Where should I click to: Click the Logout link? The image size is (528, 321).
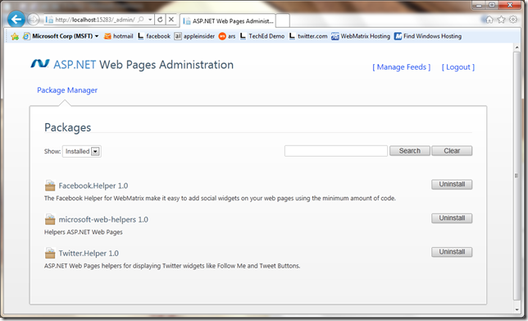point(458,67)
